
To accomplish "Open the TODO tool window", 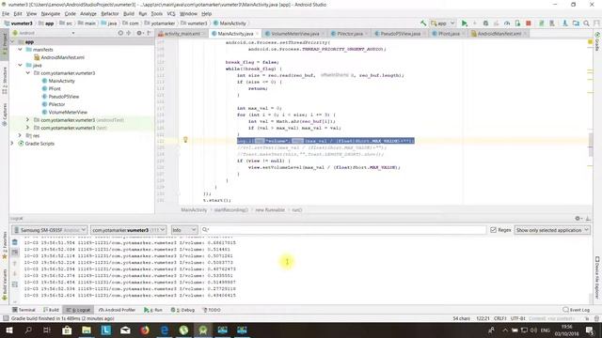I will (212, 310).
